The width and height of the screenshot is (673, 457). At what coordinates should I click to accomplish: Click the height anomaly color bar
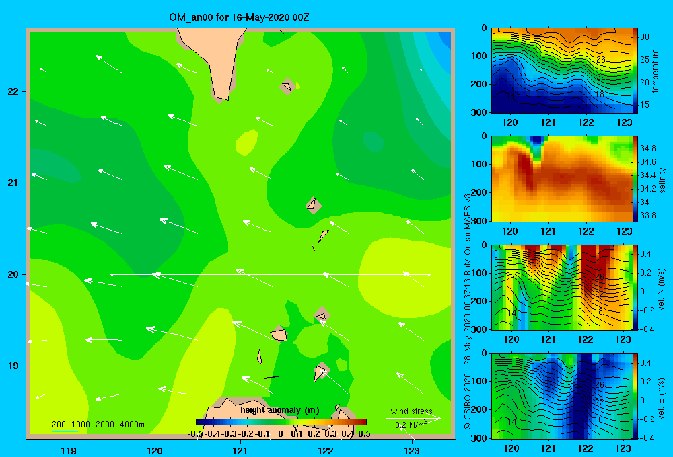tap(281, 421)
